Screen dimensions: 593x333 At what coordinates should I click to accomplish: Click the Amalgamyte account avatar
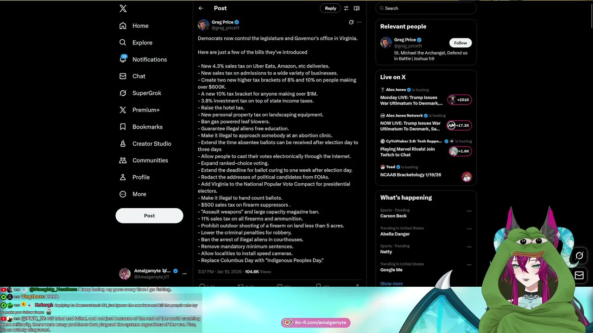point(125,274)
